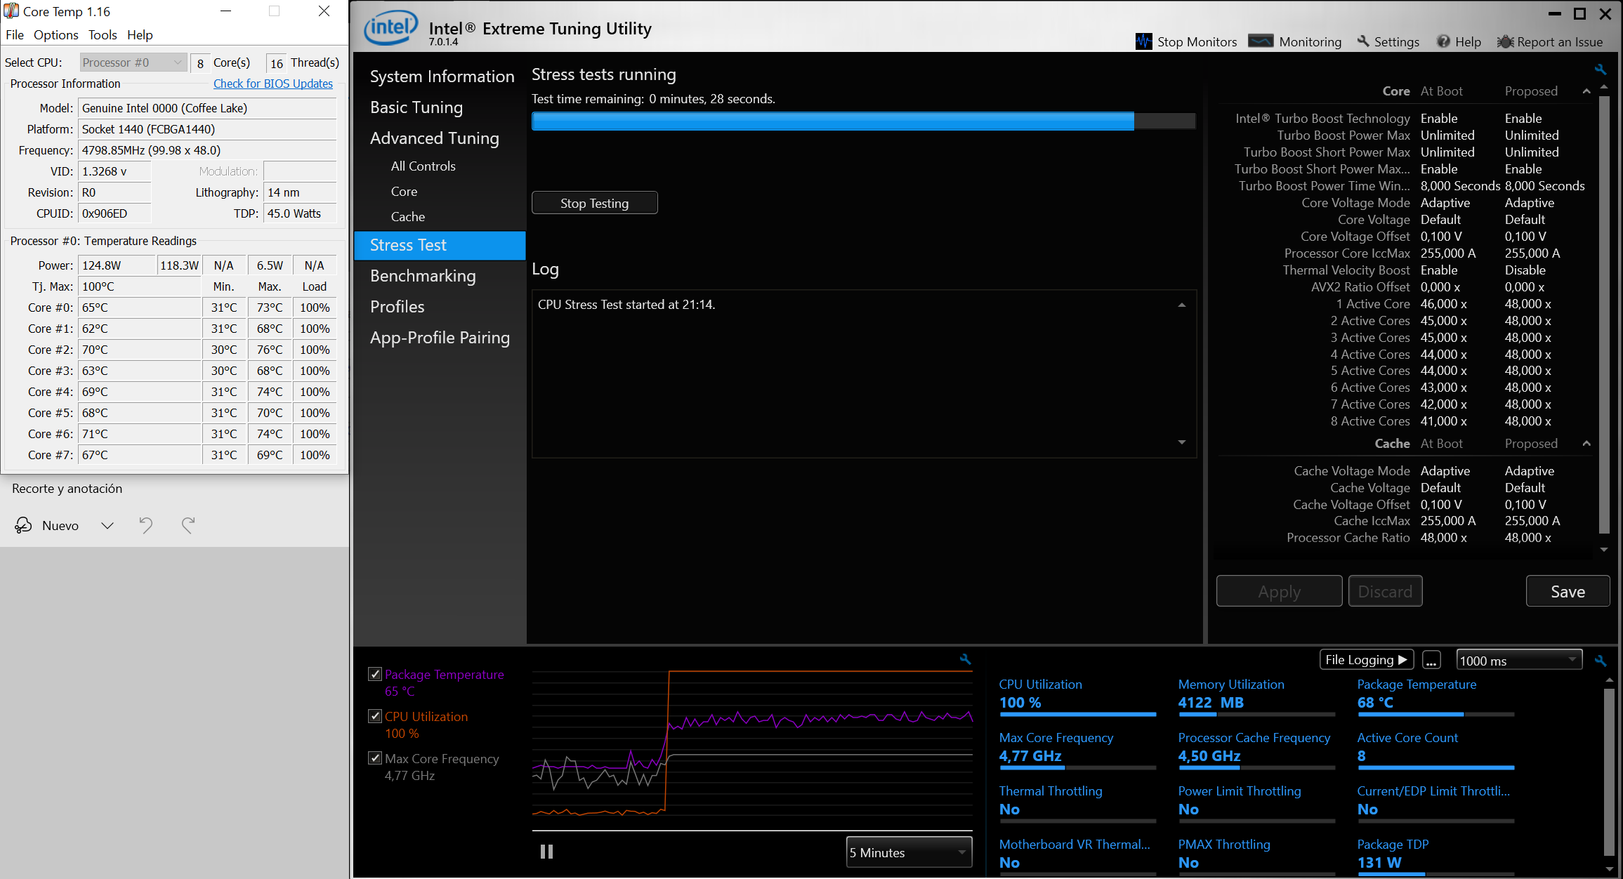
Task: Collapse the Cache settings section chevron
Action: click(1586, 444)
